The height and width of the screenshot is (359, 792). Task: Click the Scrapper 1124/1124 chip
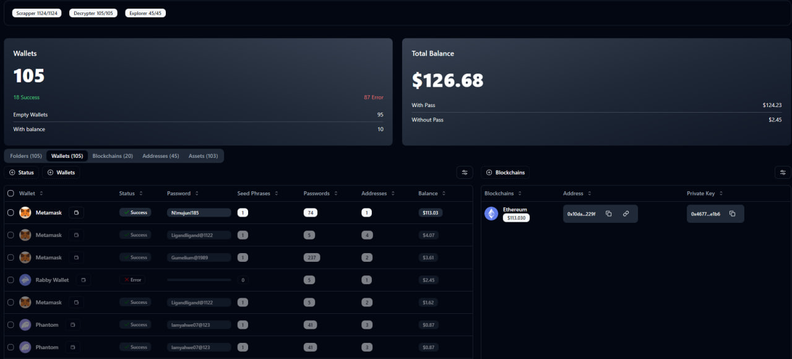tap(37, 13)
